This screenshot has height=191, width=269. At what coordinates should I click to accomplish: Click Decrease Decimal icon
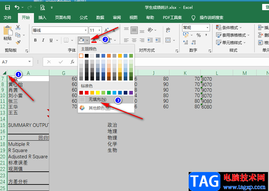(x=193, y=42)
